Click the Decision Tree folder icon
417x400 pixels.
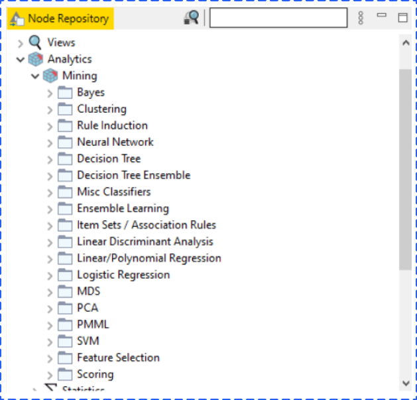[65, 159]
